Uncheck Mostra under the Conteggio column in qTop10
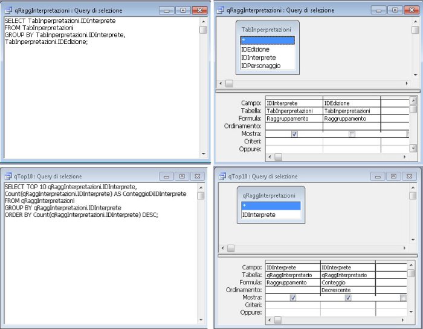 [347, 298]
